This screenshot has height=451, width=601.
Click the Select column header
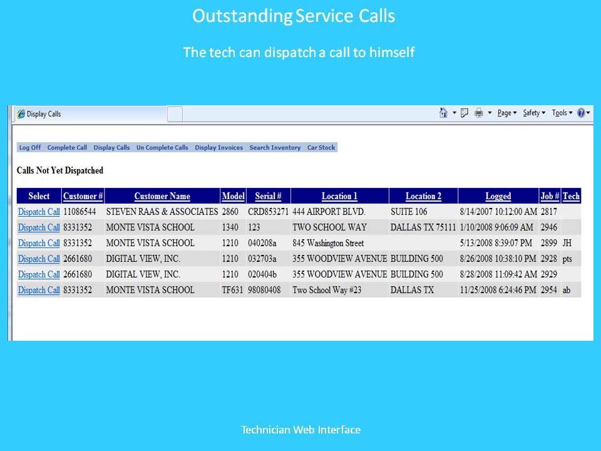(x=39, y=196)
